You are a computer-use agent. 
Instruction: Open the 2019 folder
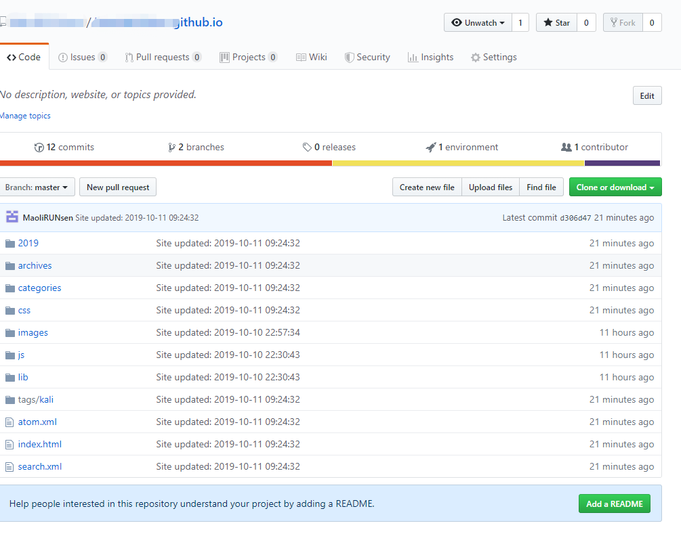coord(28,243)
